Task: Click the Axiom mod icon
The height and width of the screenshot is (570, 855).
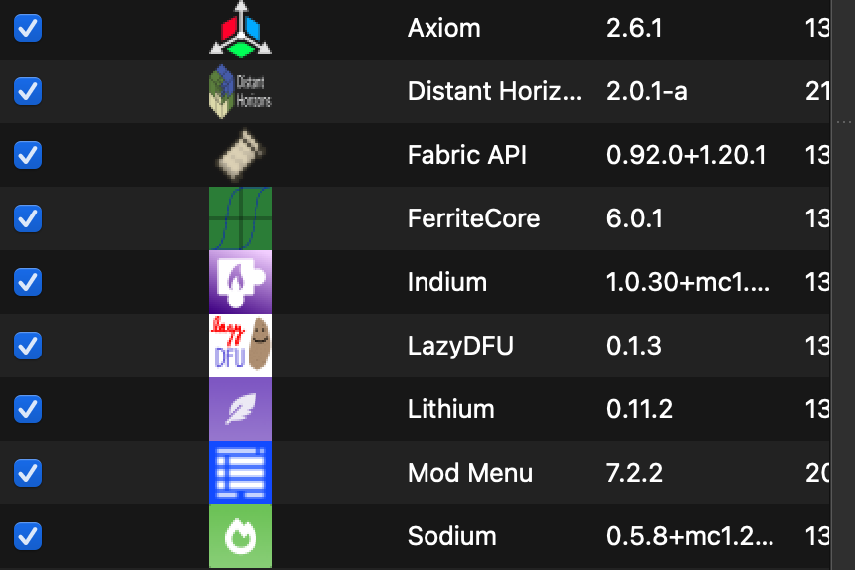Action: tap(241, 30)
